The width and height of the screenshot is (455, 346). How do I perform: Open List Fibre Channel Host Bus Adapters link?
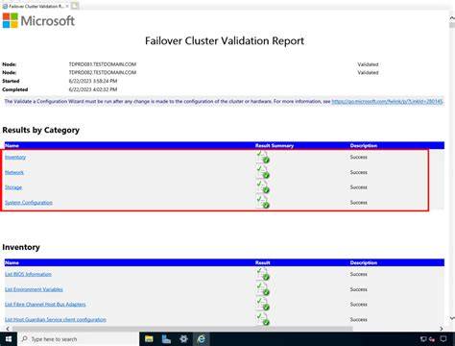(45, 304)
